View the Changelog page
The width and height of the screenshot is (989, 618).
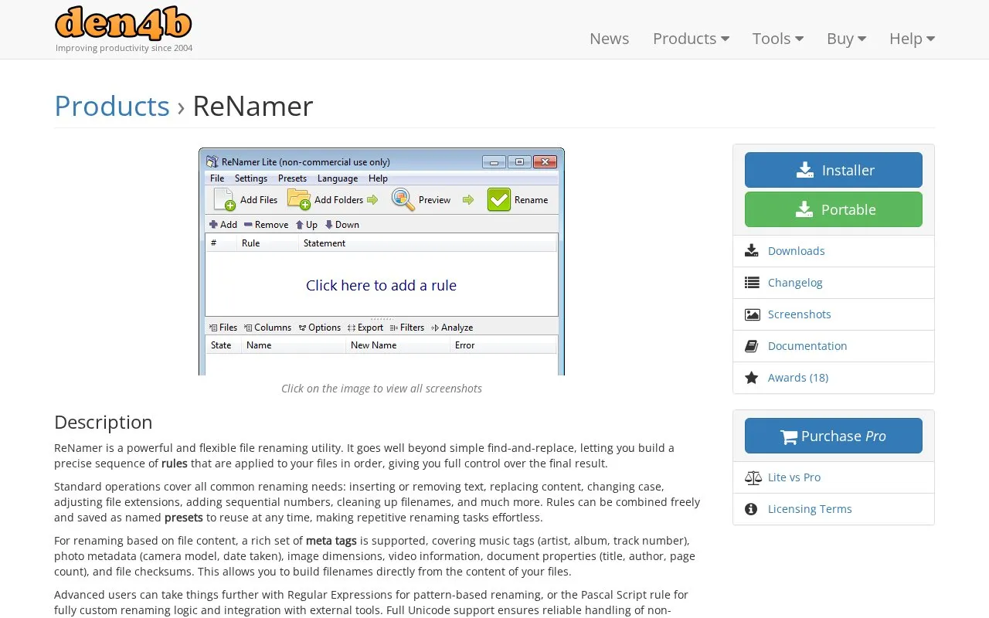point(795,283)
